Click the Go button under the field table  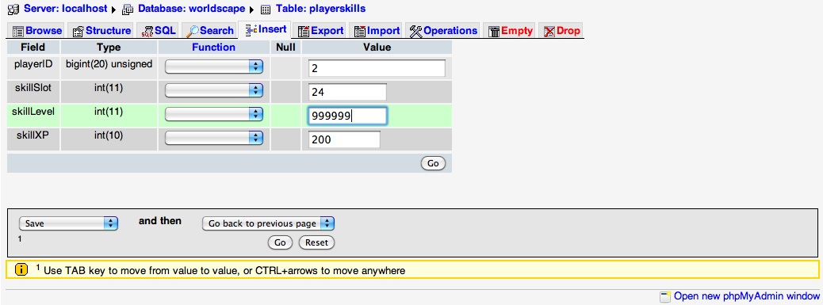pos(433,163)
